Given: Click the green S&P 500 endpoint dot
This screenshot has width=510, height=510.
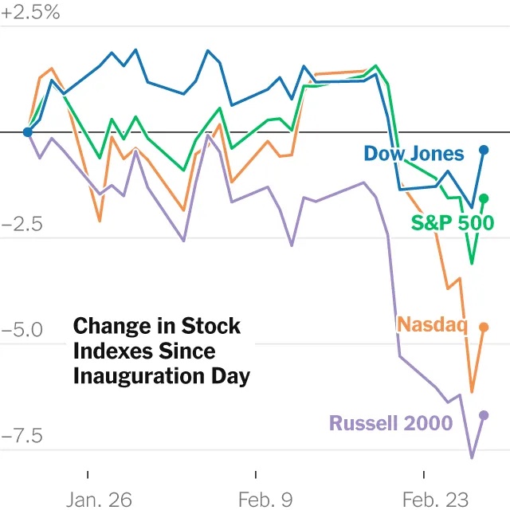Looking at the screenshot, I should 484,198.
